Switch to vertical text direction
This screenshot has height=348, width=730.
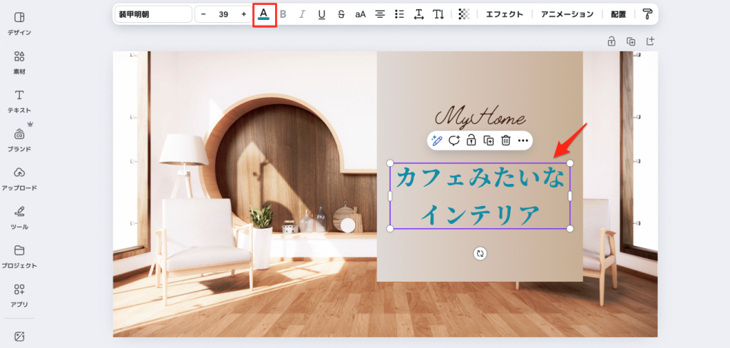[438, 14]
